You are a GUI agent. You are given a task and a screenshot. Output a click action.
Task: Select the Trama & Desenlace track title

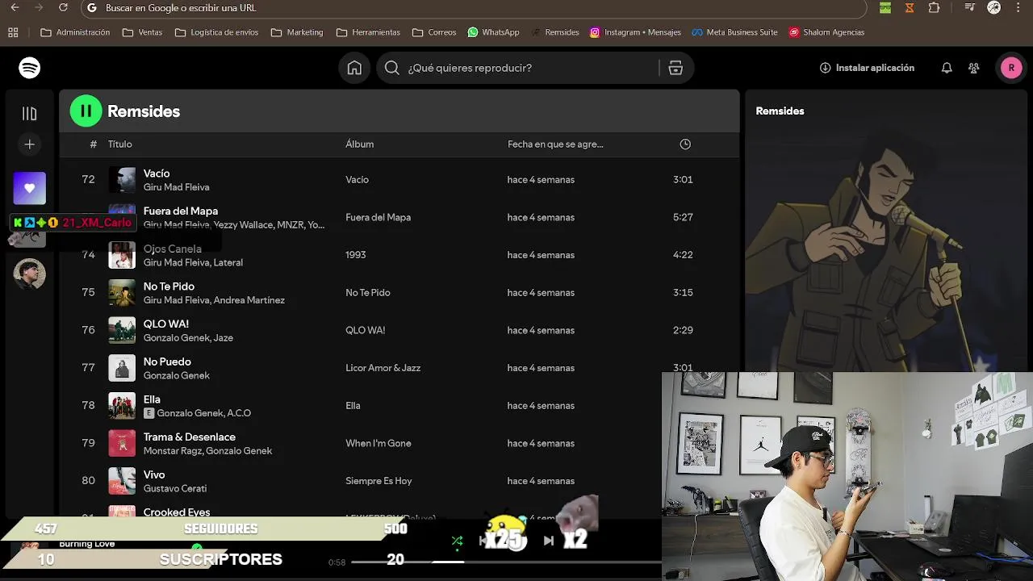[x=190, y=437]
